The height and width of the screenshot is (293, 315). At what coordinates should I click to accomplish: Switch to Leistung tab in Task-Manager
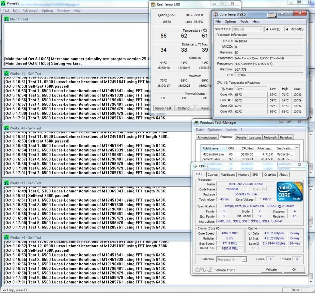click(x=255, y=137)
